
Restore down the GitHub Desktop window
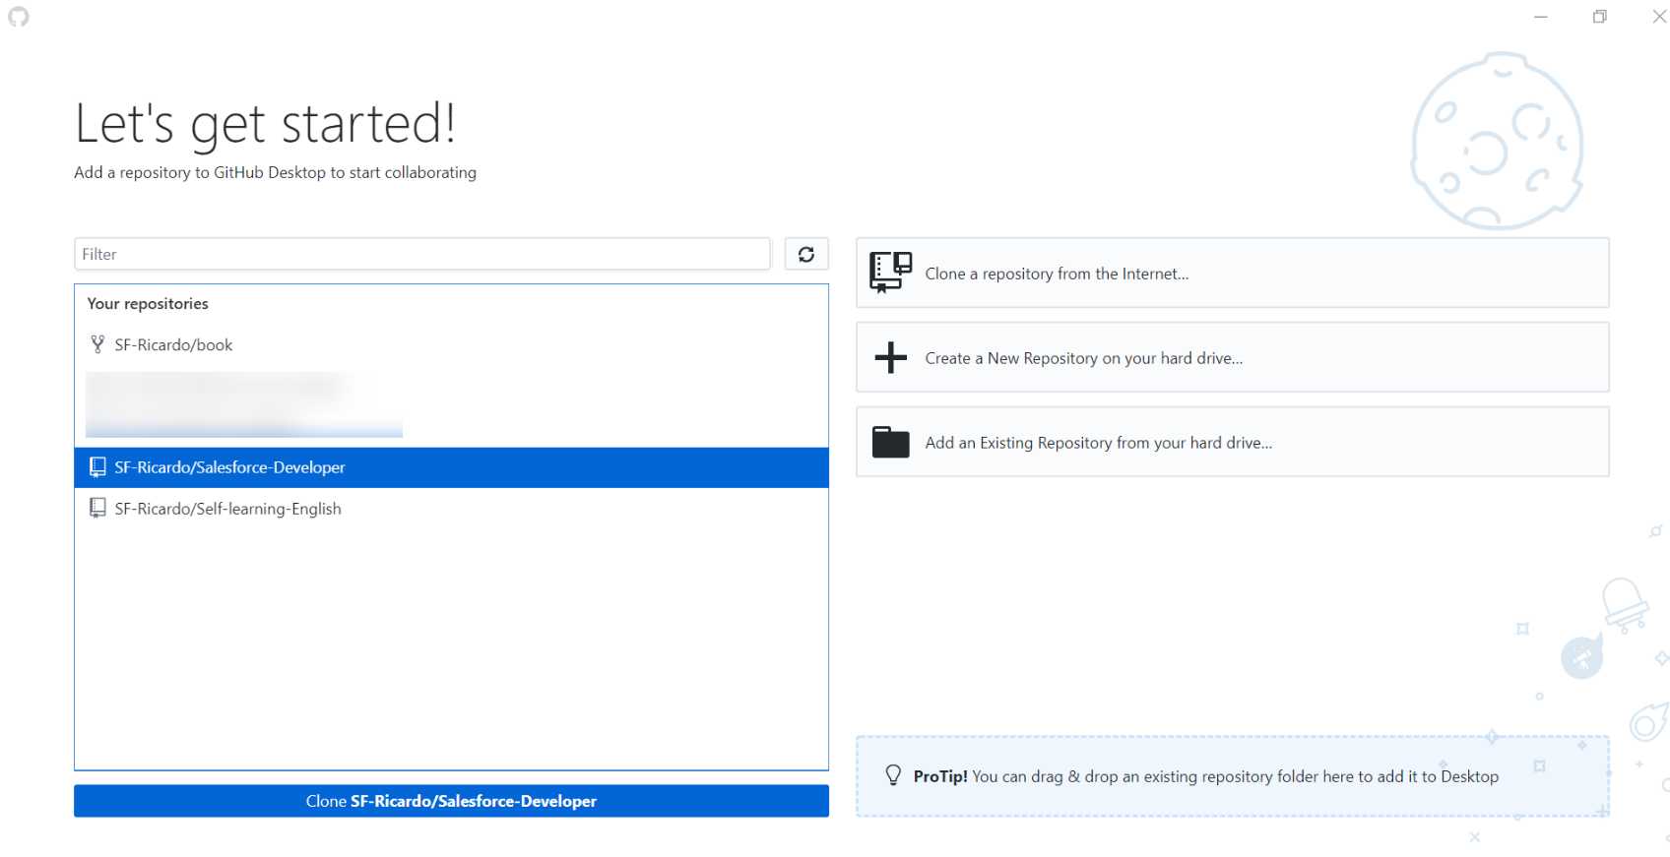[x=1600, y=17]
